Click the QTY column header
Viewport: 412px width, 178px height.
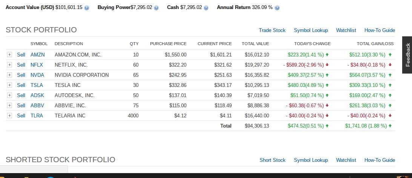point(134,44)
